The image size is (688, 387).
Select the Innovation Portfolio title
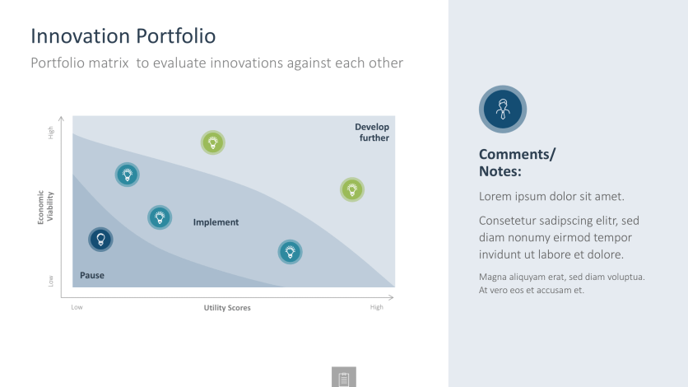pyautogui.click(x=123, y=36)
